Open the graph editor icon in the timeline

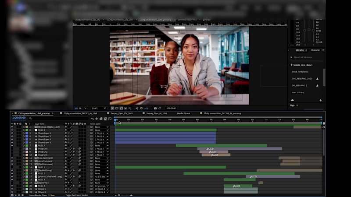[x=110, y=119]
